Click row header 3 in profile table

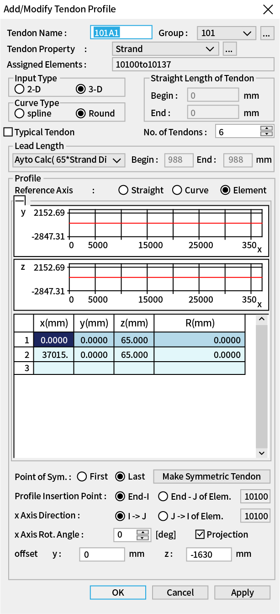tap(24, 368)
